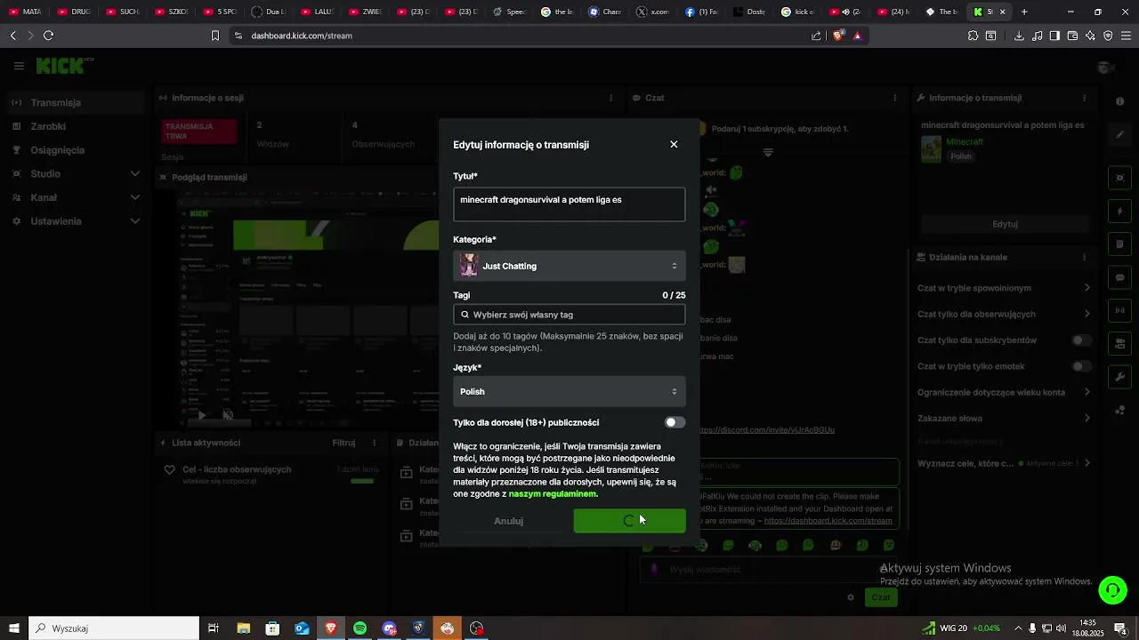Click the Wyślij wiadomość chat input
1139x640 pixels.
click(x=770, y=569)
